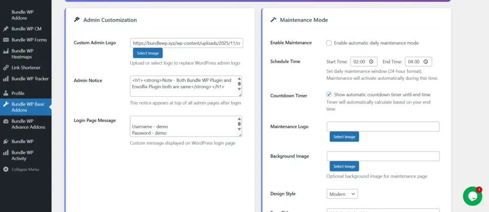Enable automatic daily maintenance mode checkbox
The height and width of the screenshot is (212, 489).
point(329,43)
